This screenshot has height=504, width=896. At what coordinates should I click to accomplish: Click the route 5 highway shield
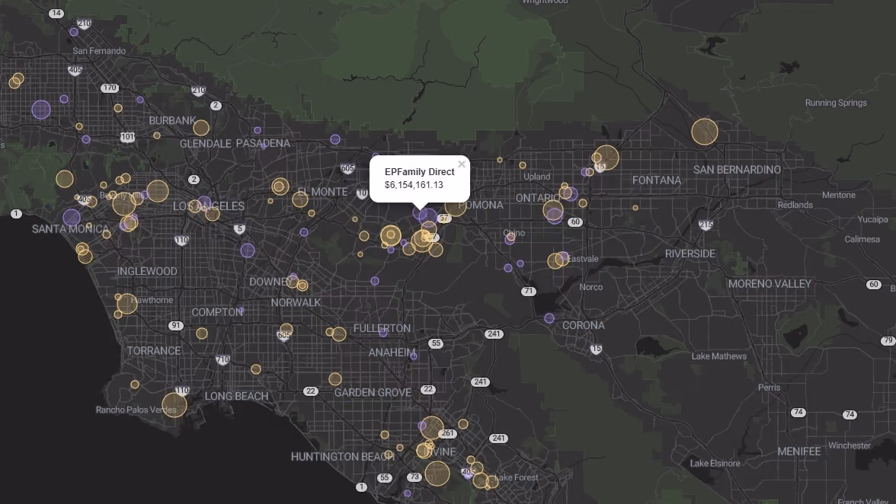[239, 229]
